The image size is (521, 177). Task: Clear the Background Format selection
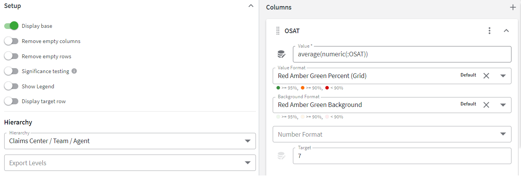[486, 105]
